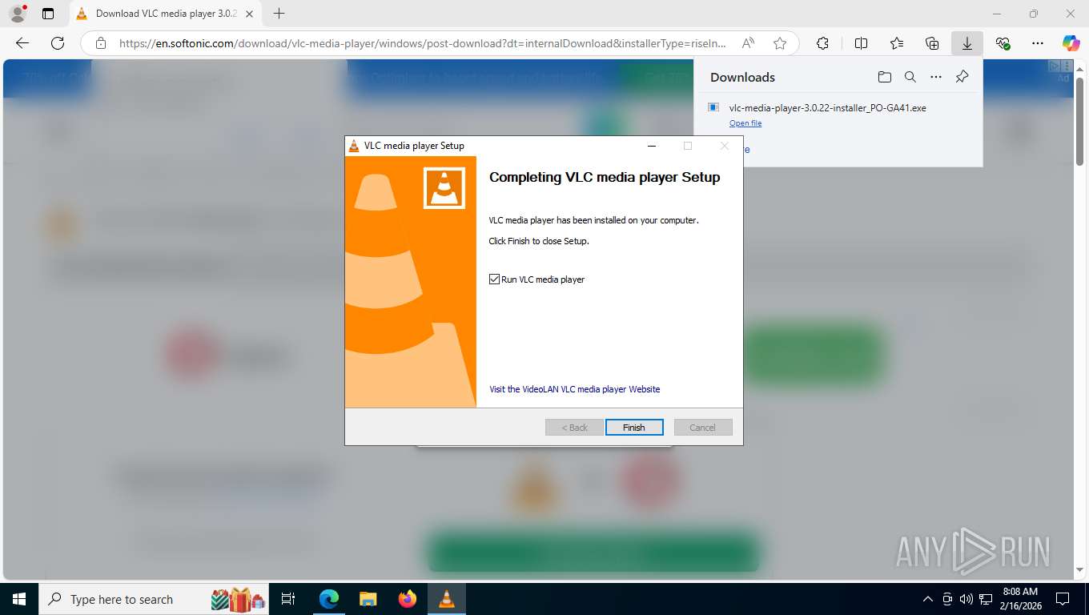This screenshot has height=615, width=1089.
Task: Open Edge profile avatar icon
Action: tap(18, 13)
